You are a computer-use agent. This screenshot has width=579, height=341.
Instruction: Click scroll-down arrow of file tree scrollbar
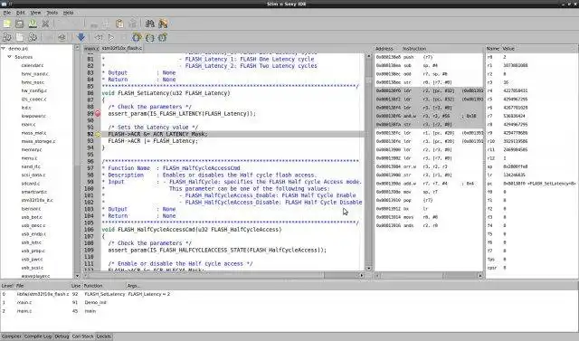tap(77, 276)
